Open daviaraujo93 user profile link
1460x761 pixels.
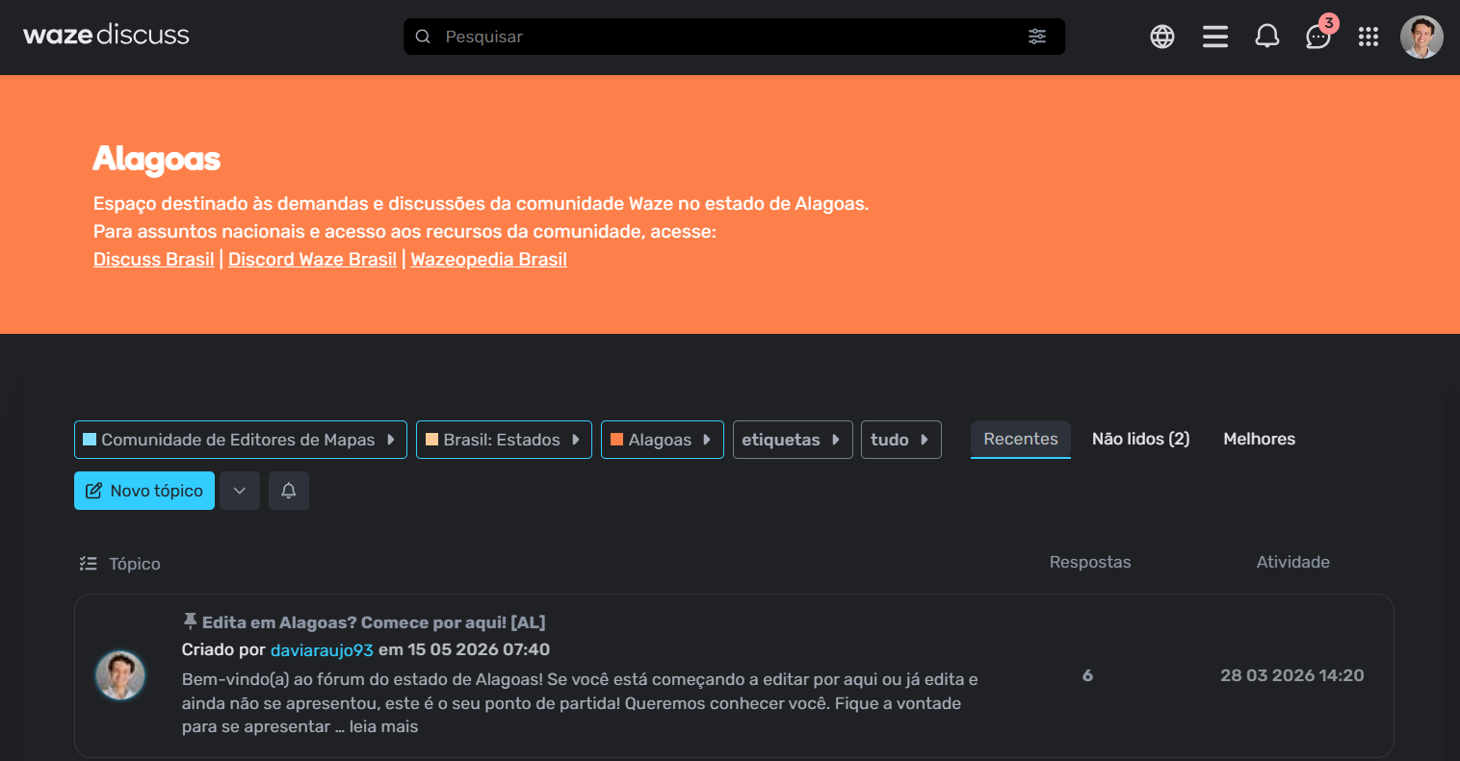click(x=322, y=649)
